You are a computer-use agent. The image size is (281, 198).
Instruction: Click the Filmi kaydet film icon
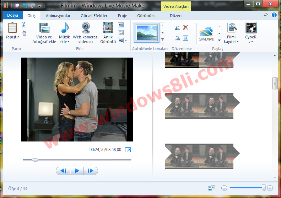tap(232, 28)
